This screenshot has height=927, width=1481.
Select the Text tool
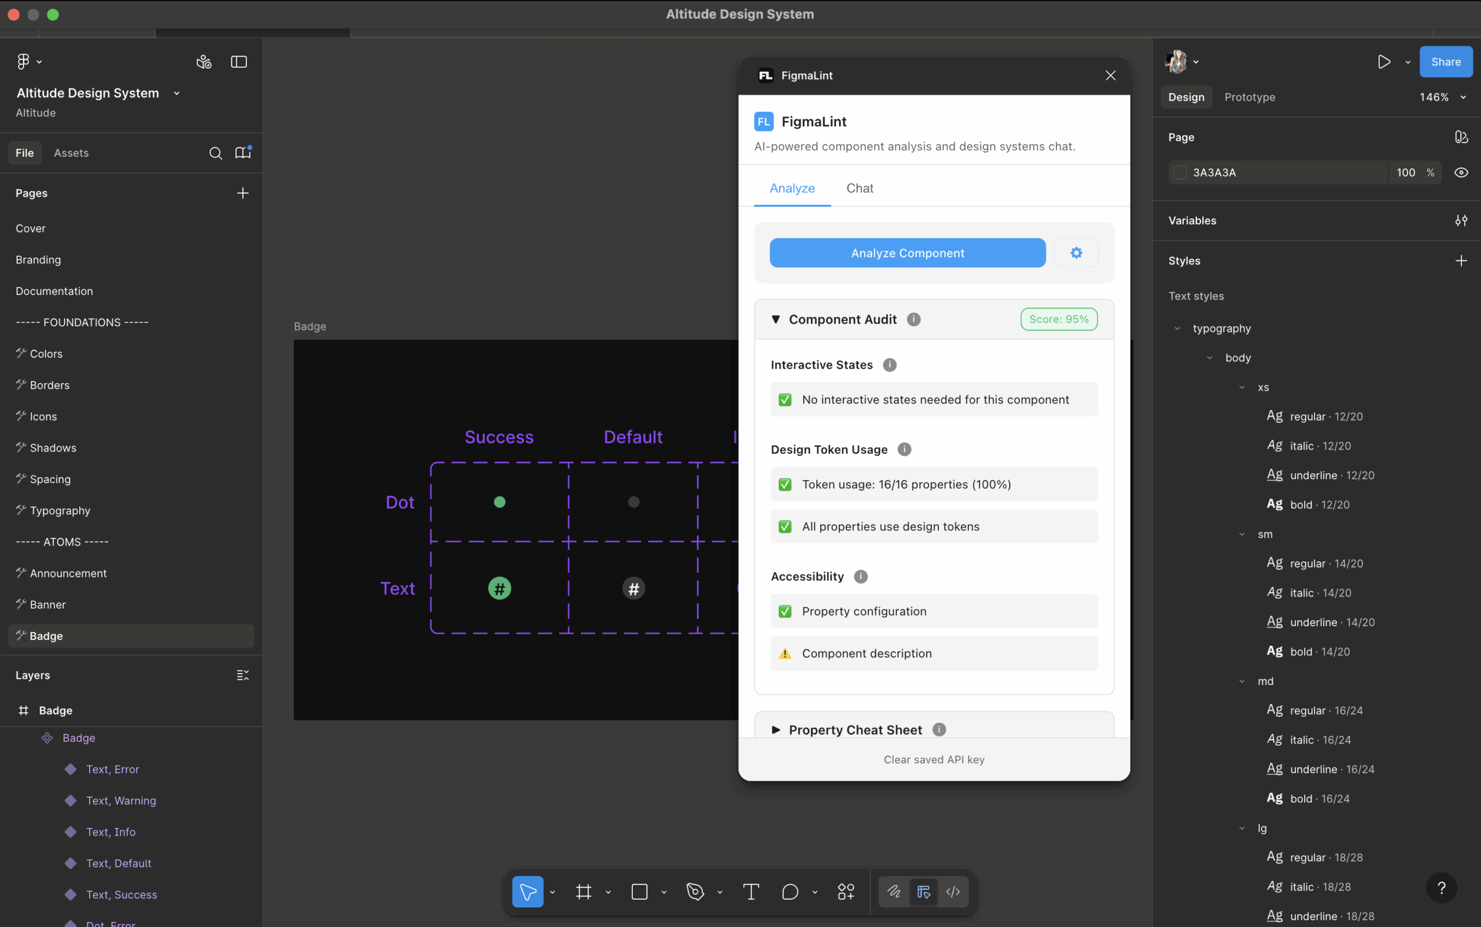click(751, 892)
